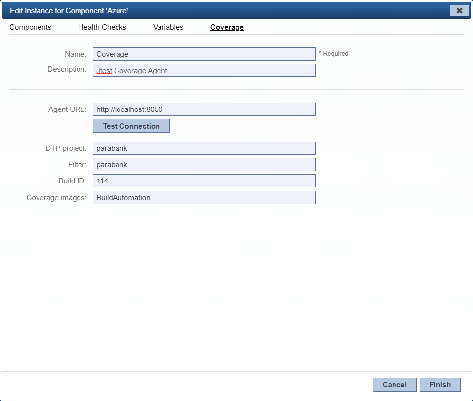This screenshot has width=473, height=401.
Task: Click the 'Agent URL:' label
Action: point(67,109)
